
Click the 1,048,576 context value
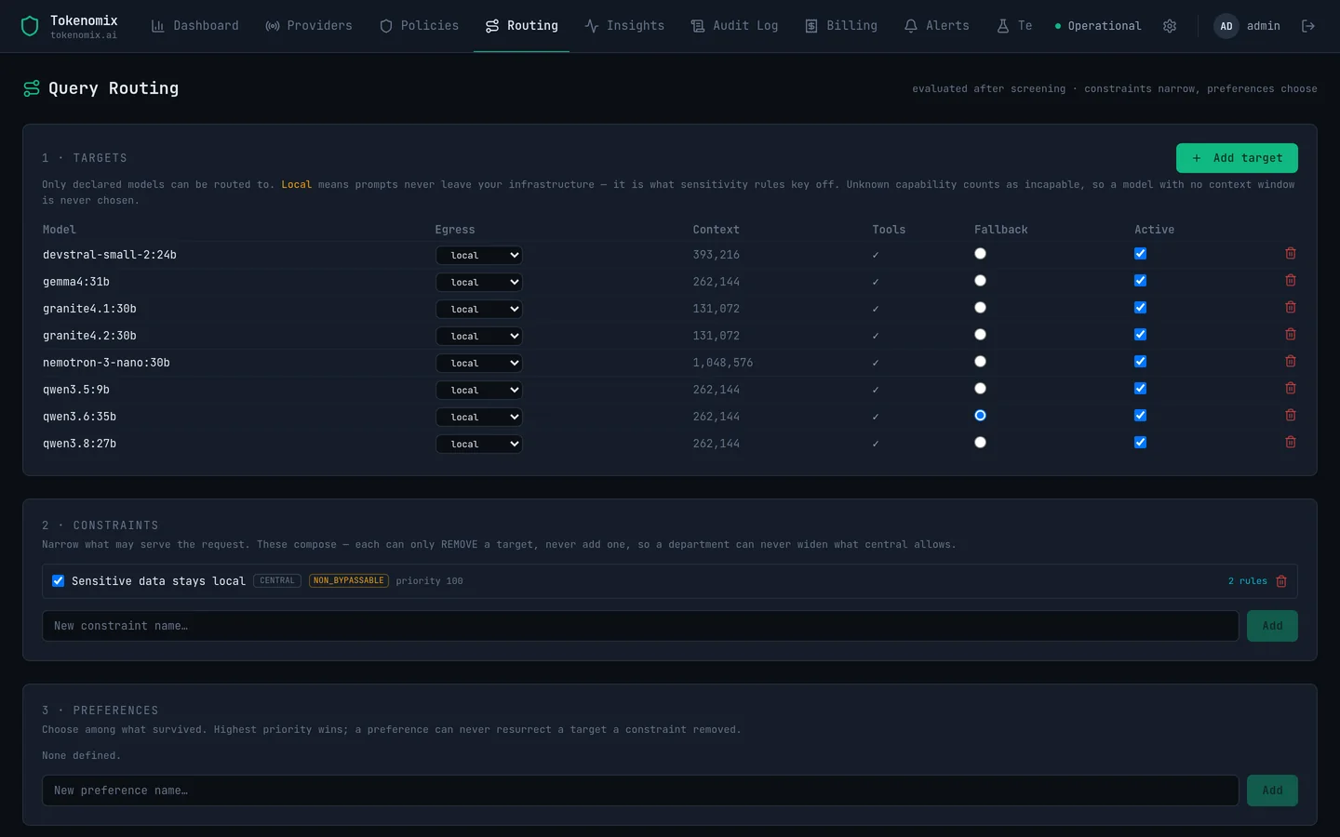(723, 363)
